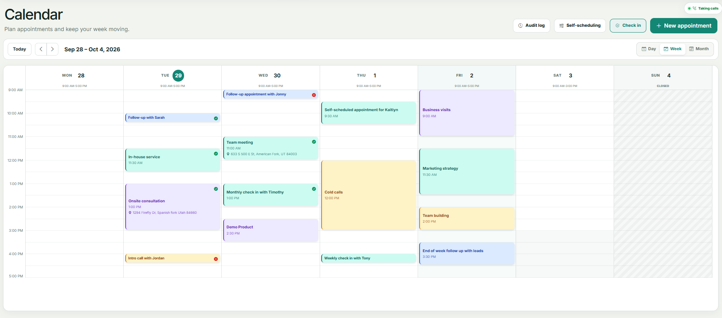Image resolution: width=722 pixels, height=318 pixels.
Task: Open the Demo Product appointment
Action: click(271, 230)
